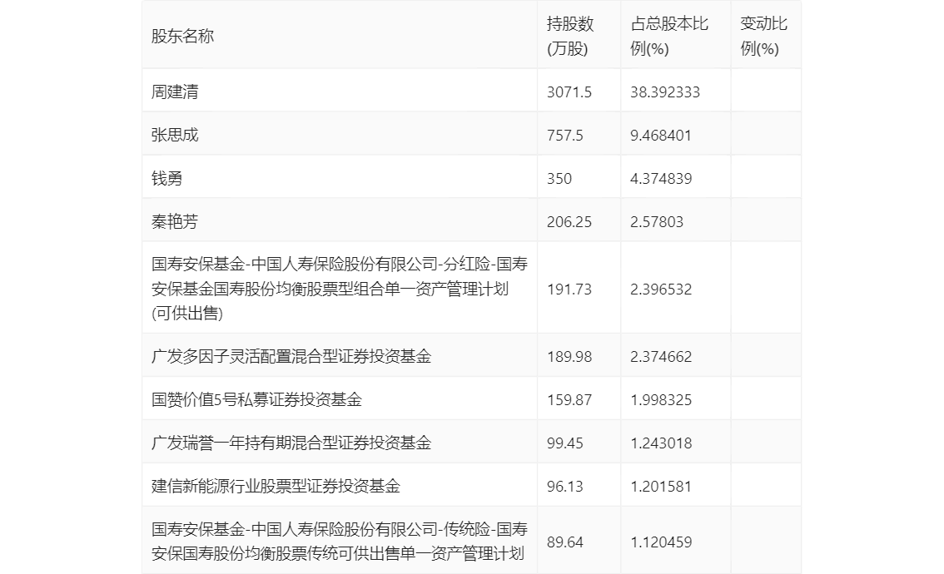The width and height of the screenshot is (944, 574).
Task: Select shareholder name 周建清
Action: 175,92
